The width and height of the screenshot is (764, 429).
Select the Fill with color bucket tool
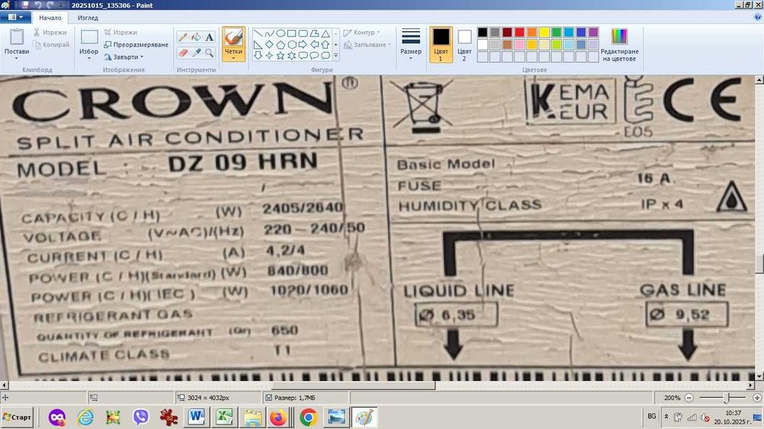click(196, 37)
